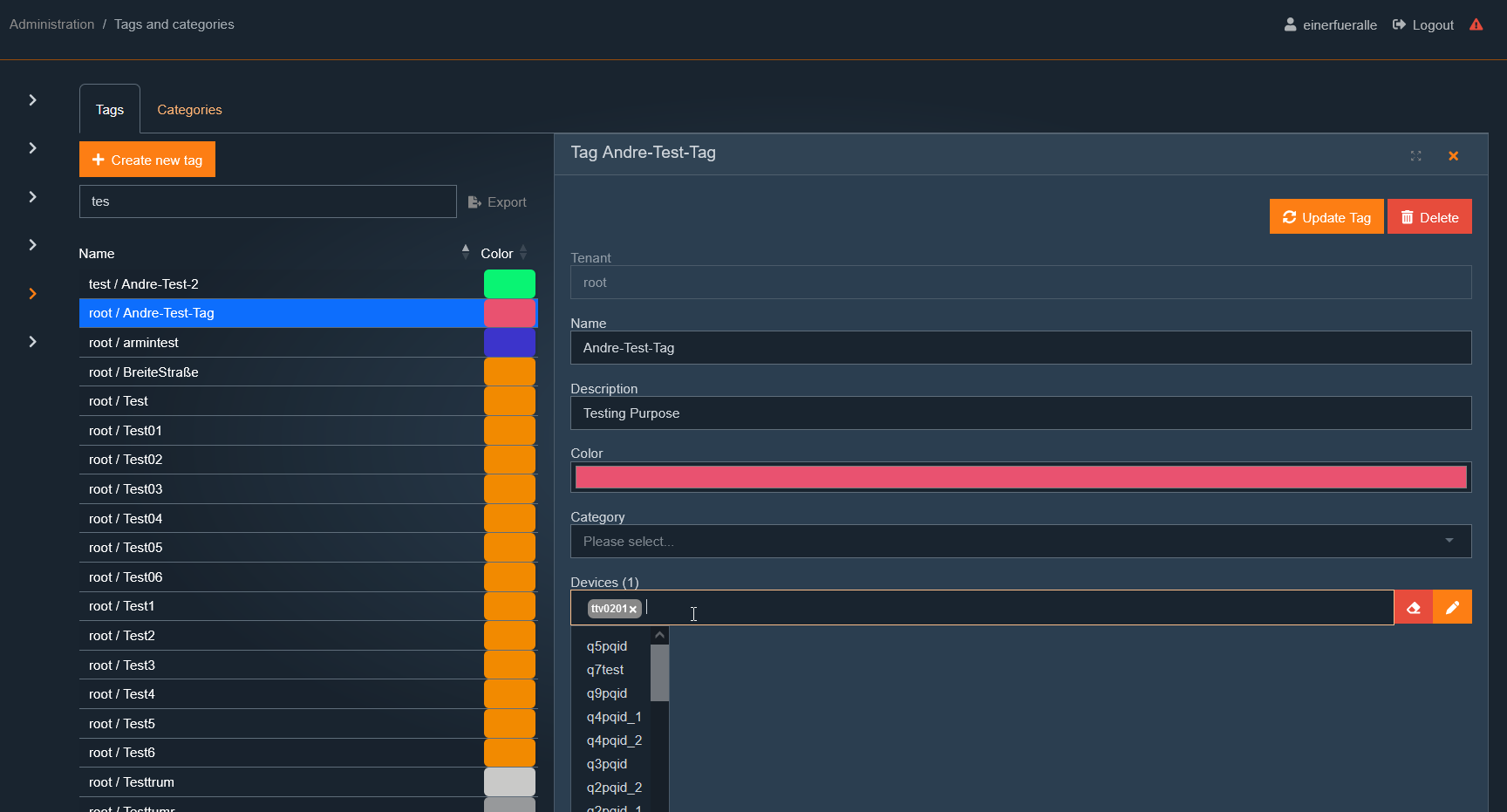The width and height of the screenshot is (1507, 812).
Task: Click the eraser icon beside Devices field
Action: click(1414, 608)
